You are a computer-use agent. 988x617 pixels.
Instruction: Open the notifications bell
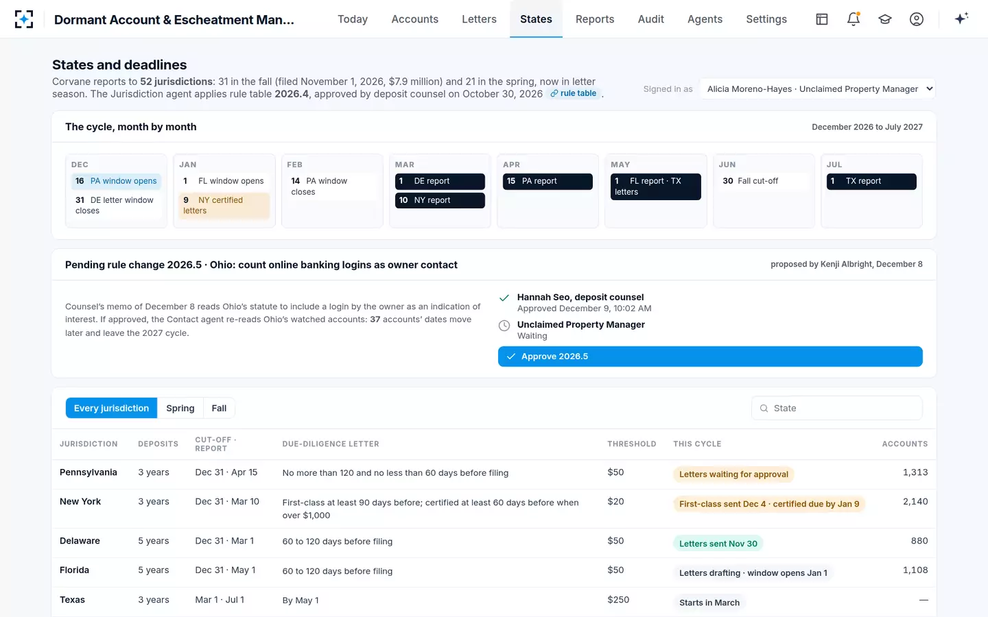pyautogui.click(x=854, y=19)
